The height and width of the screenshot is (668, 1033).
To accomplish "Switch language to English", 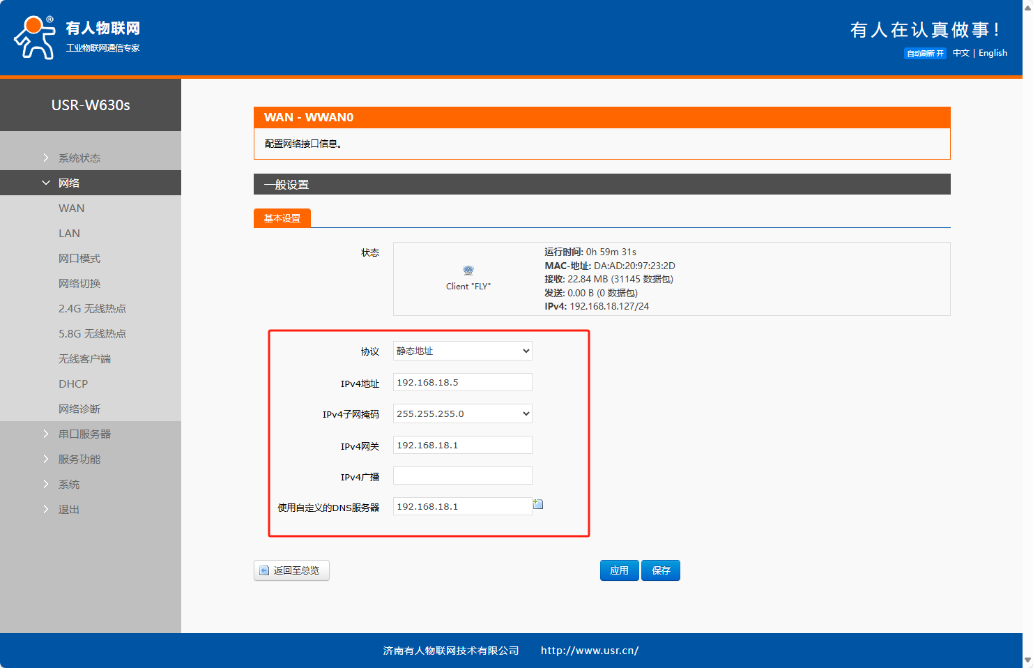I will [x=993, y=53].
